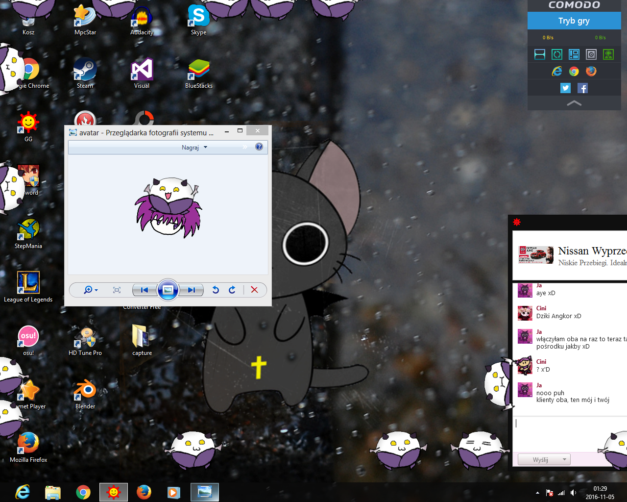Click the Twitter icon in COMODO widget
Screen dimensions: 627x502
(x=566, y=88)
